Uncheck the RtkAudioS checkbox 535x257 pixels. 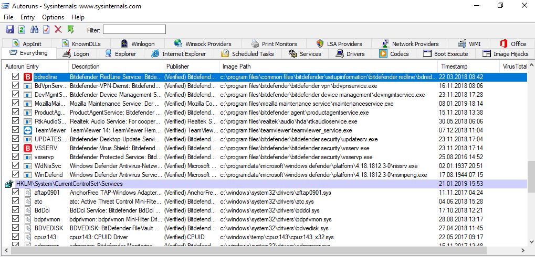click(15, 121)
